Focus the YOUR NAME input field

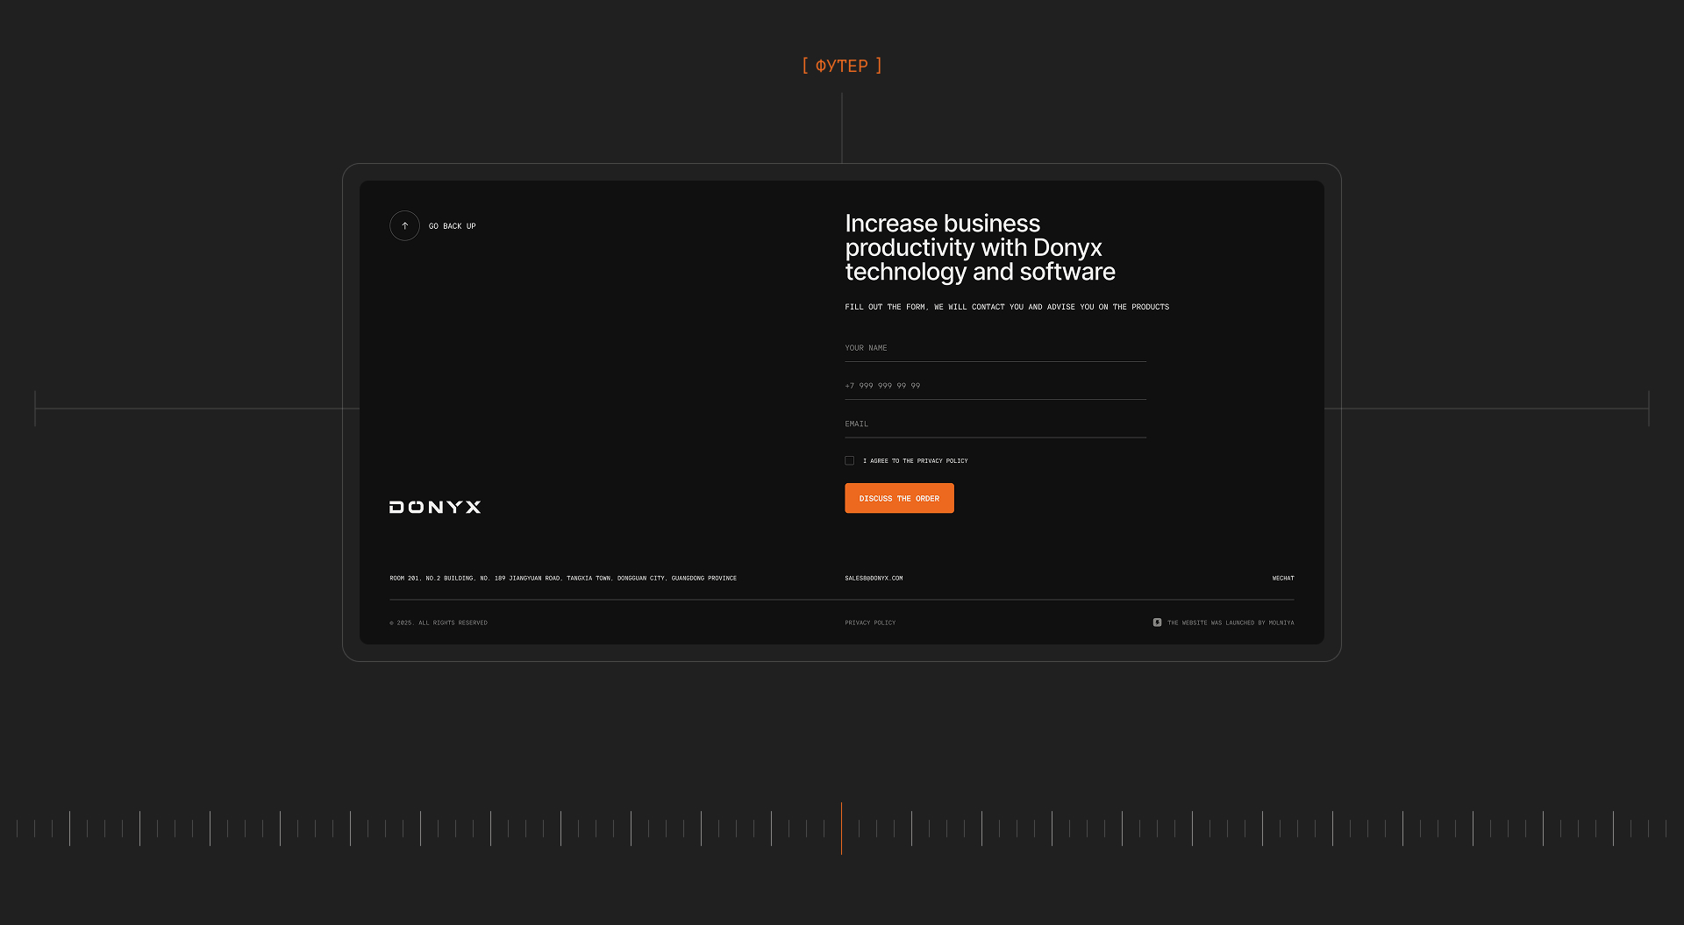click(x=995, y=349)
